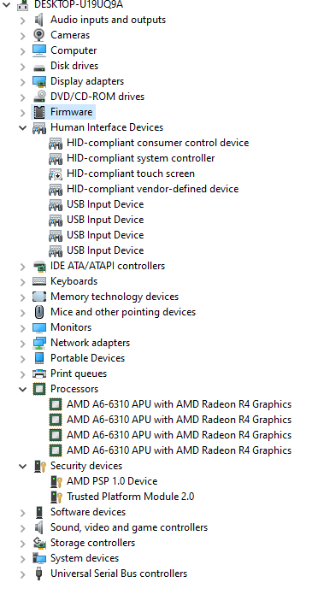This screenshot has height=606, width=312.
Task: Select the System devices label
Action: 85,558
